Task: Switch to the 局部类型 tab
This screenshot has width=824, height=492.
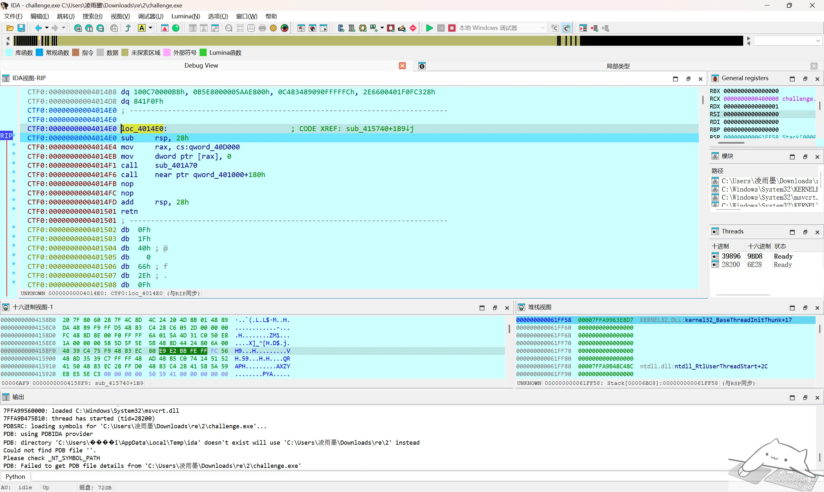Action: [x=618, y=66]
